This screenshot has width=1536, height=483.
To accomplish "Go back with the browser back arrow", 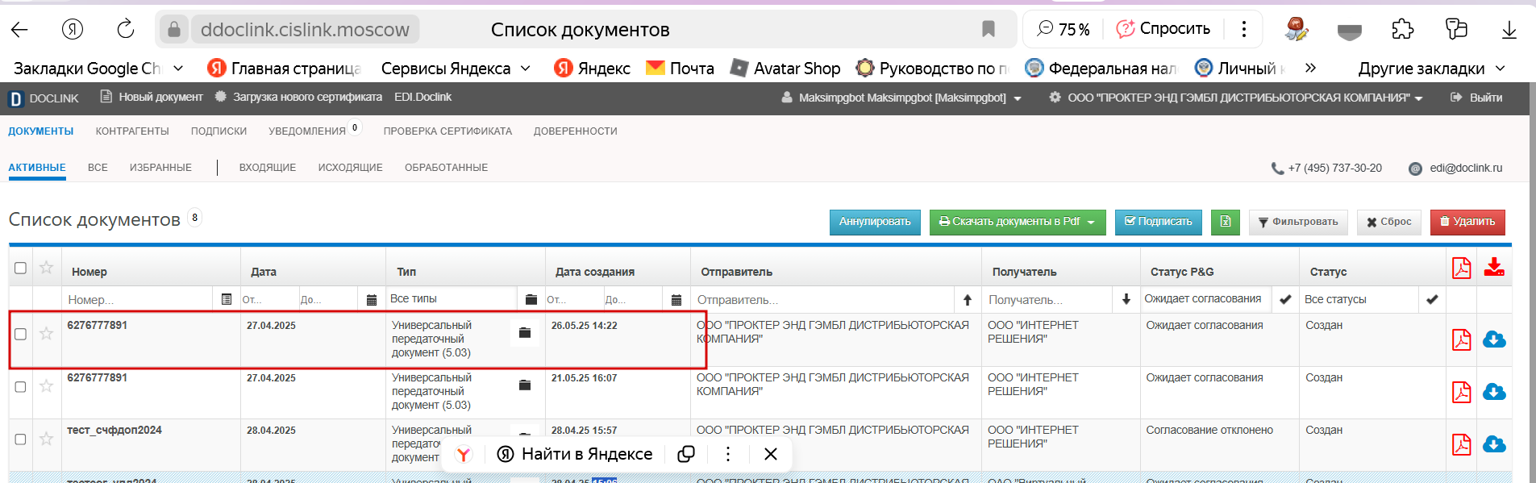I will coord(19,30).
